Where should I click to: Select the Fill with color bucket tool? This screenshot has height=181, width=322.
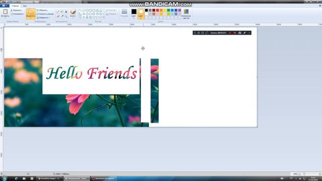click(x=62, y=12)
